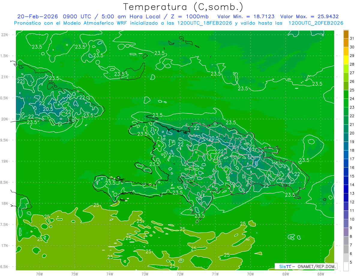The width and height of the screenshot is (360, 278).
Task: Click the '69W' longitude axis label
Action: pos(286,274)
